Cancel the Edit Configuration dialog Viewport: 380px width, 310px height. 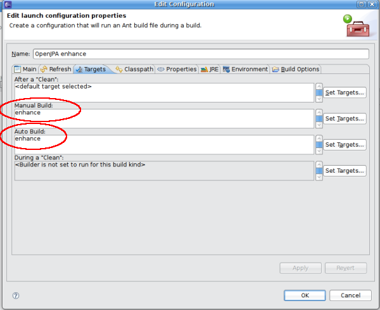[350, 295]
